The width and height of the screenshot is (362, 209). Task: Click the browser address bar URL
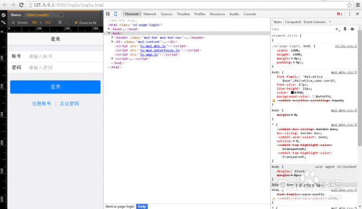click(68, 5)
